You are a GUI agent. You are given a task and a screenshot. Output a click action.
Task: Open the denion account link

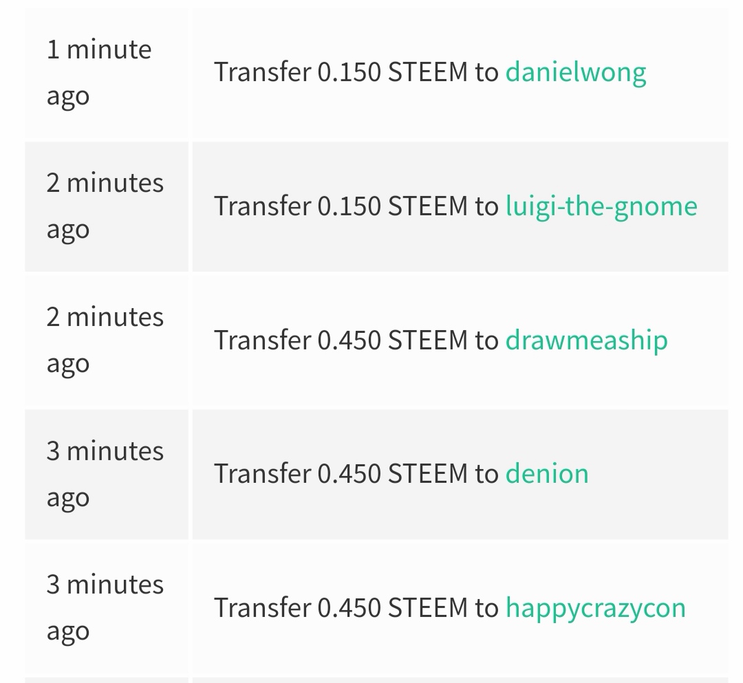click(547, 474)
